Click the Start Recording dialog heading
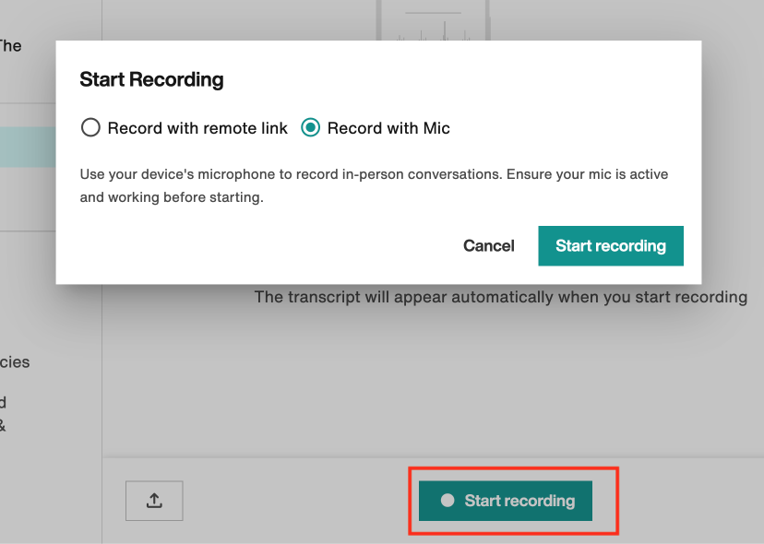This screenshot has width=764, height=544. click(151, 79)
